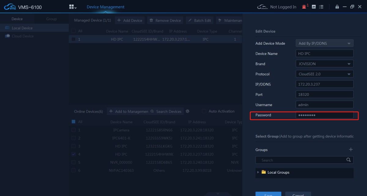Click the plus icon to add group

tap(351, 149)
